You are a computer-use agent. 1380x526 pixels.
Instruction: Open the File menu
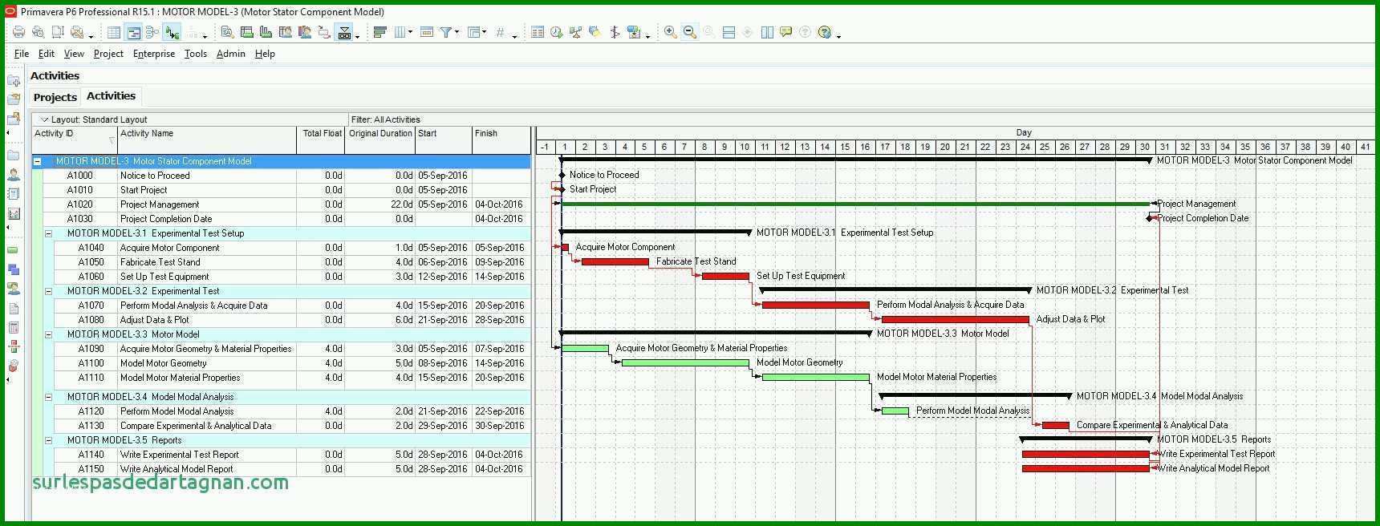[22, 54]
